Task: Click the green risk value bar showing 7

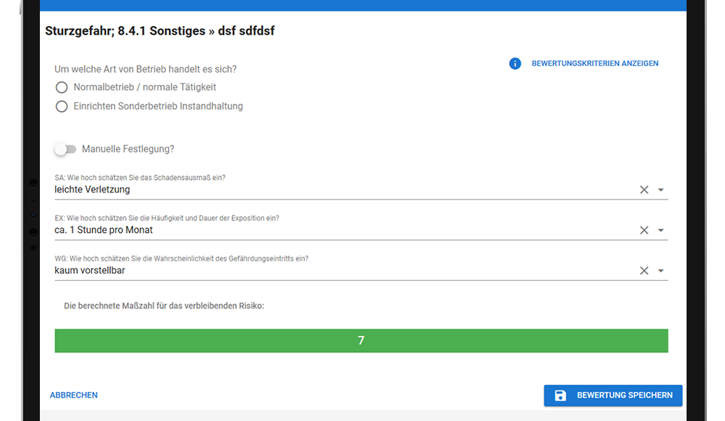Action: (361, 341)
